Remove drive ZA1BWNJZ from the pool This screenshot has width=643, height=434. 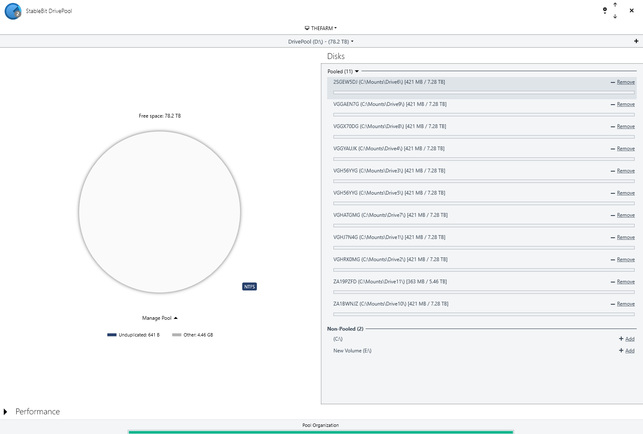(x=626, y=304)
